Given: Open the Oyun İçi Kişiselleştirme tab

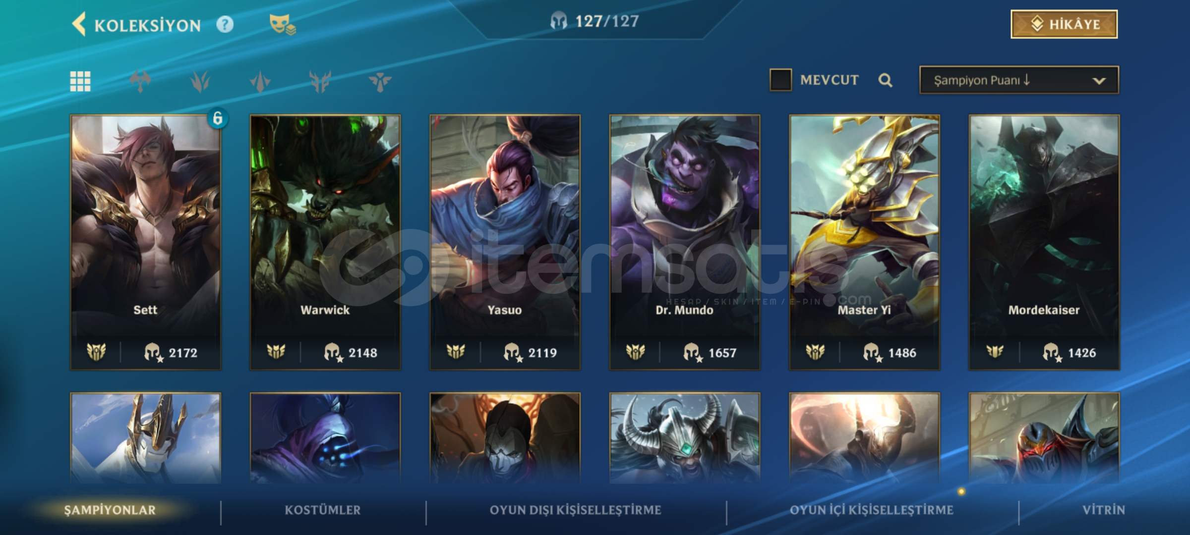Looking at the screenshot, I should click(x=872, y=510).
